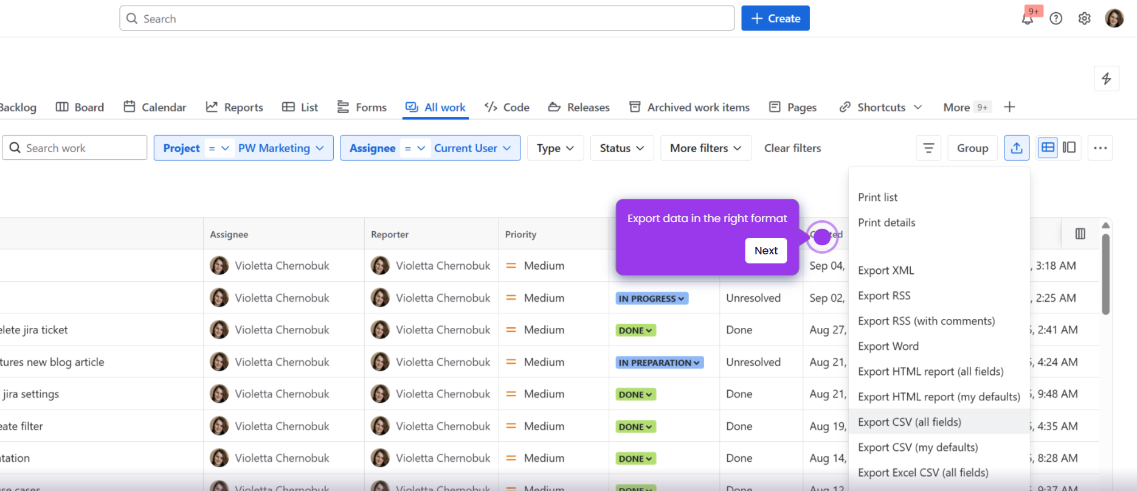Open the Current User assignee dropdown
The image size is (1137, 491).
click(472, 148)
